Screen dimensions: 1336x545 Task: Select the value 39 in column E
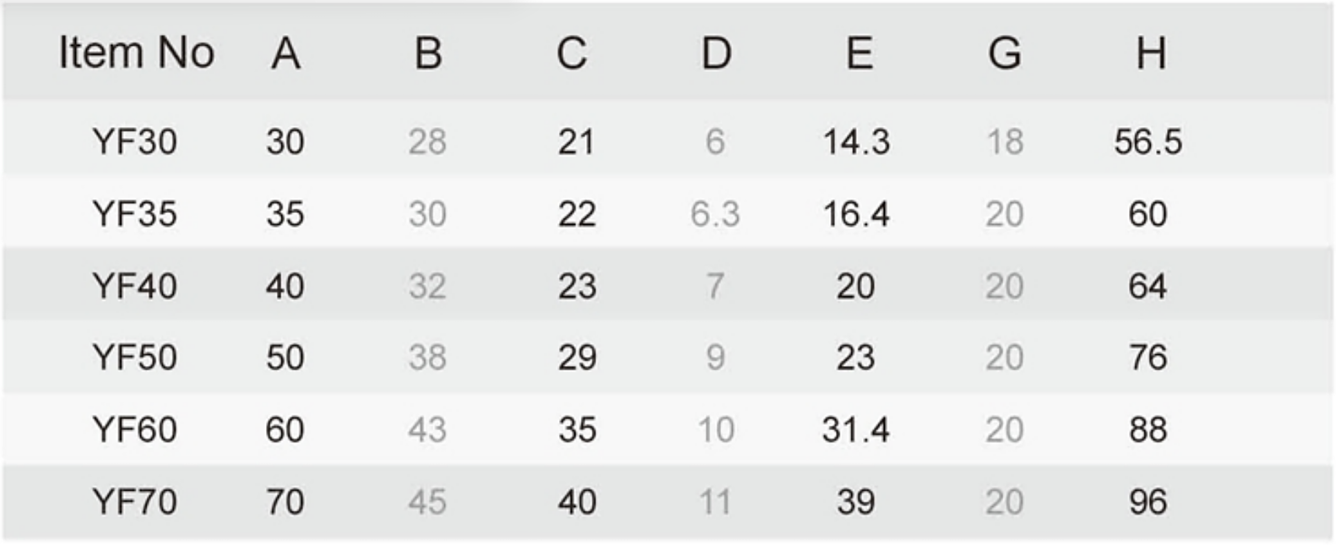click(x=856, y=501)
